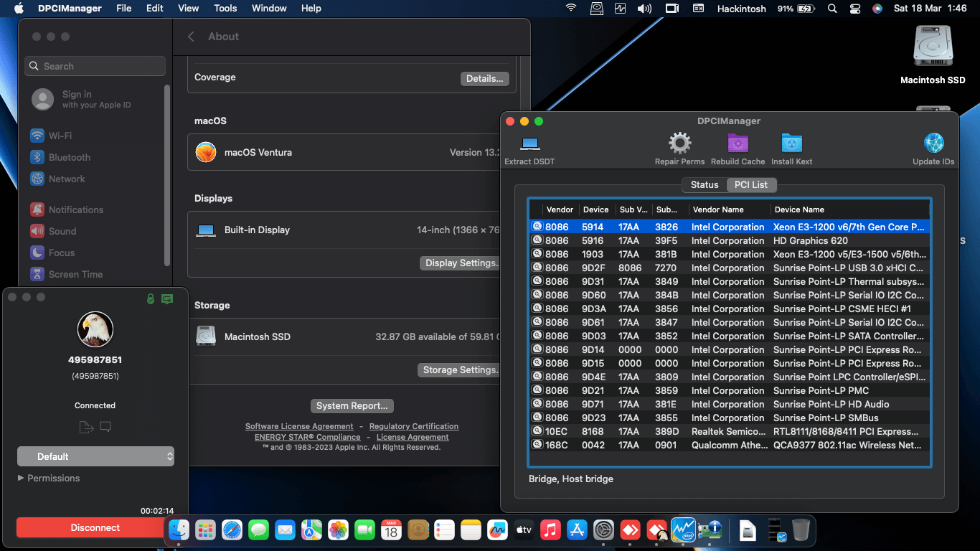Open the Apple menu
Image resolution: width=980 pixels, height=551 pixels.
click(x=19, y=9)
